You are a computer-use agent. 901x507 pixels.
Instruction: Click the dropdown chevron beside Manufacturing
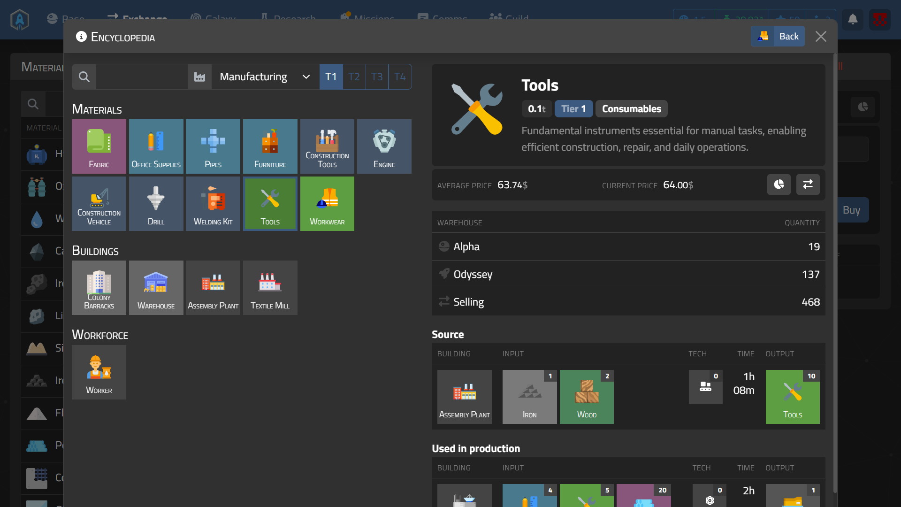(x=306, y=77)
